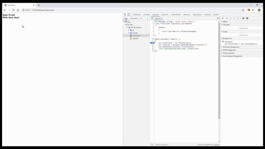This screenshot has width=265, height=149.
Task: Open the Elements panel tab
Action: [x=137, y=15]
